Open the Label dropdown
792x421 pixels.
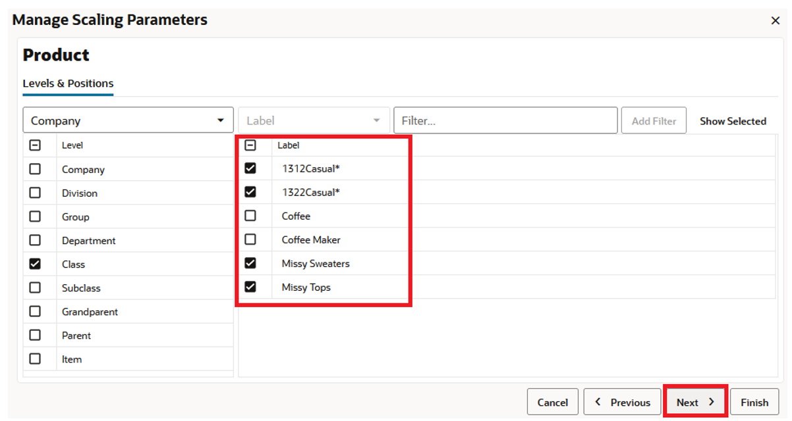tap(376, 120)
